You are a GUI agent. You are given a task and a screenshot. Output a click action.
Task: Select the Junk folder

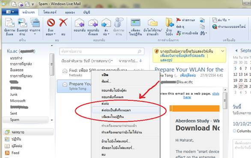tap(14, 94)
